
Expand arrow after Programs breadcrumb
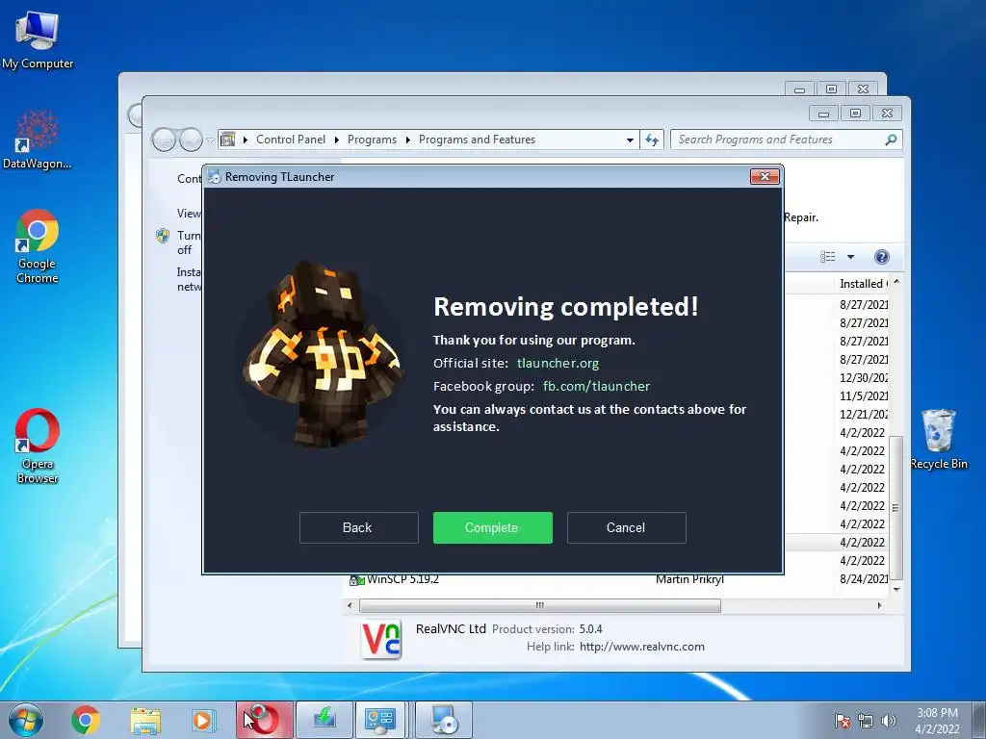click(407, 140)
